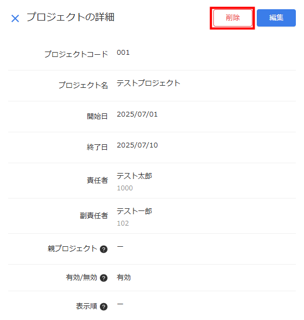Open the blue 編集 edit button
The height and width of the screenshot is (320, 304).
[276, 18]
